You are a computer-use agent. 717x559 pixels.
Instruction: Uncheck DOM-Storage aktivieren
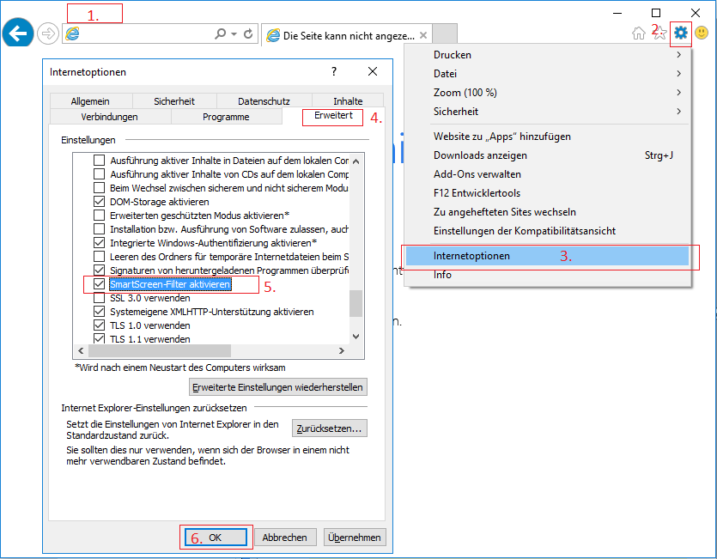click(99, 202)
